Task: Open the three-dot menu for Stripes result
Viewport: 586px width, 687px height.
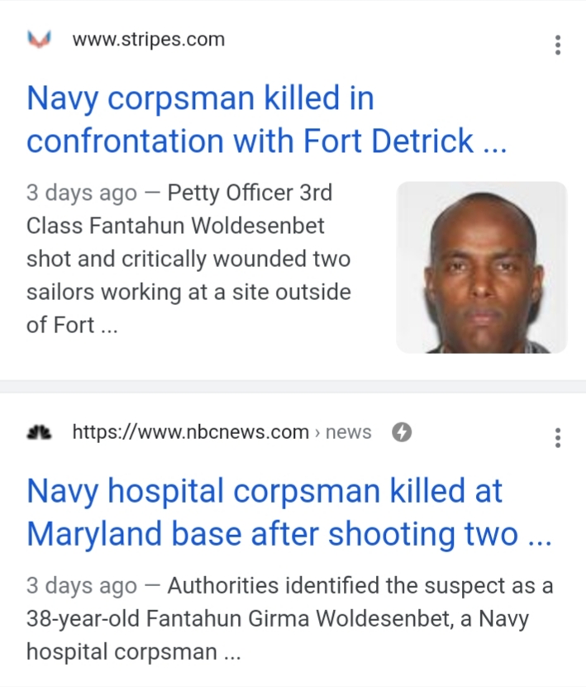Action: coord(559,45)
